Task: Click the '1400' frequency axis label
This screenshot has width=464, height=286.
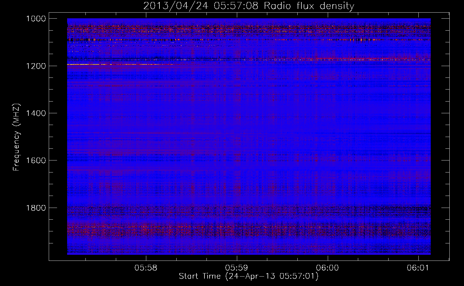Action: point(36,113)
